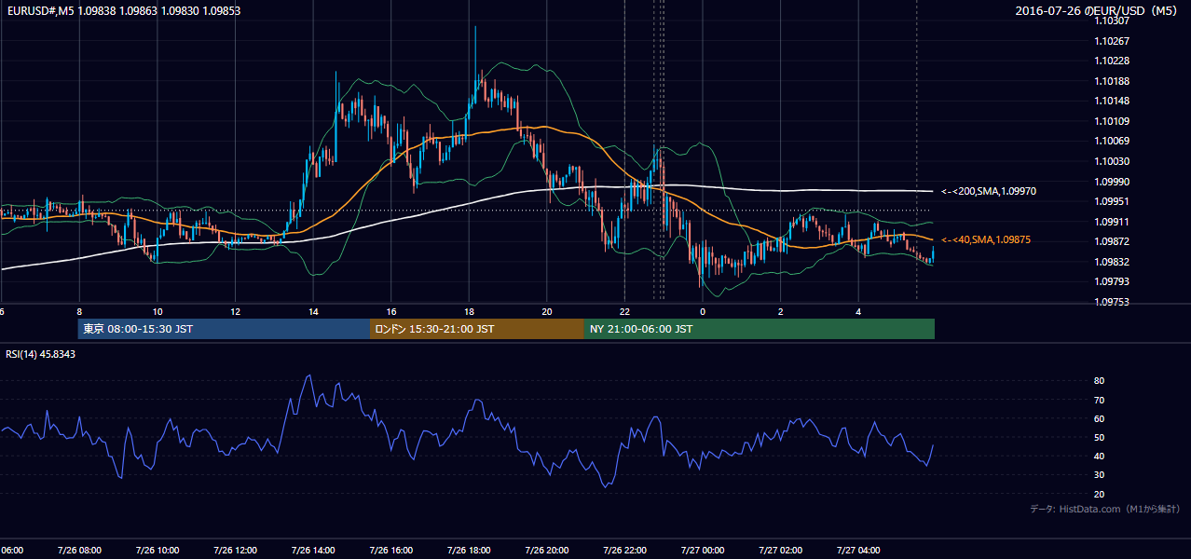Click the 東京 08:00-15:30 JST session bar
The image size is (1191, 559).
(224, 329)
